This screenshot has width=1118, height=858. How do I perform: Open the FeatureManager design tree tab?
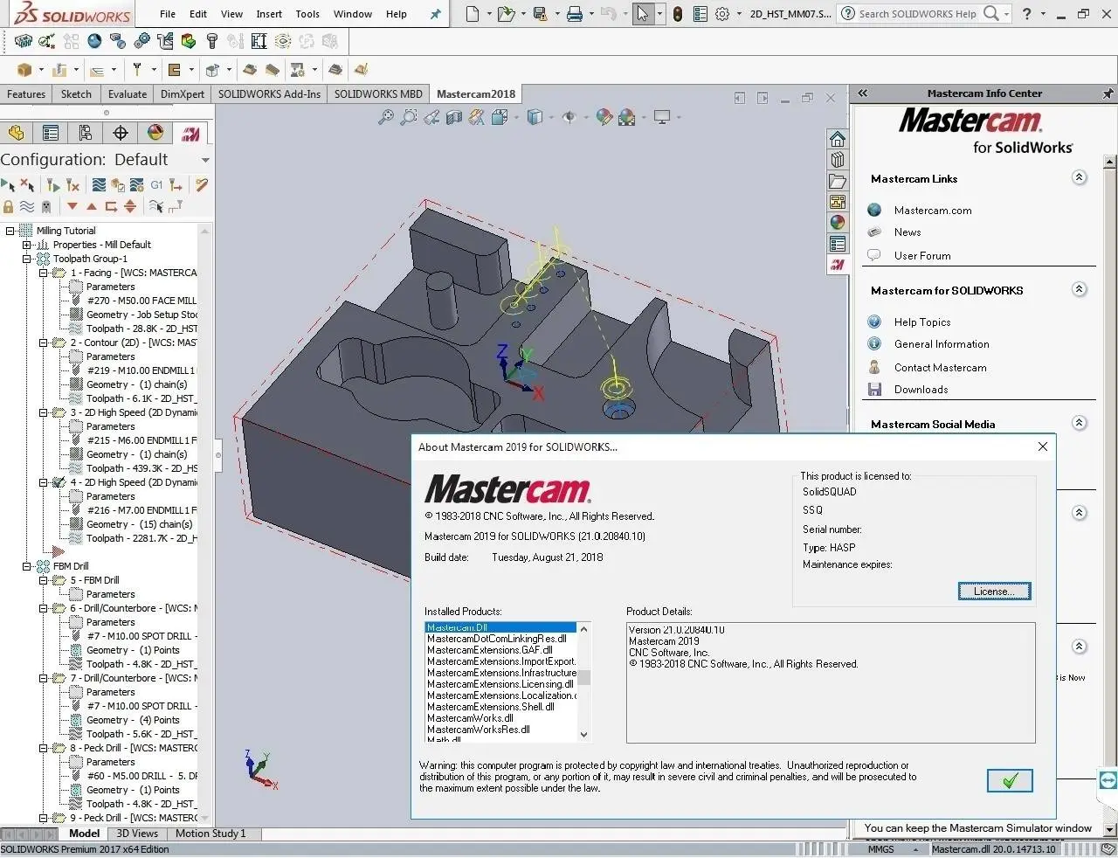[x=16, y=133]
